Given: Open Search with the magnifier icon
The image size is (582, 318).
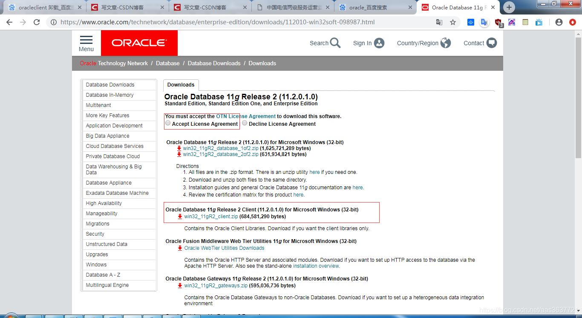Looking at the screenshot, I should tap(335, 43).
